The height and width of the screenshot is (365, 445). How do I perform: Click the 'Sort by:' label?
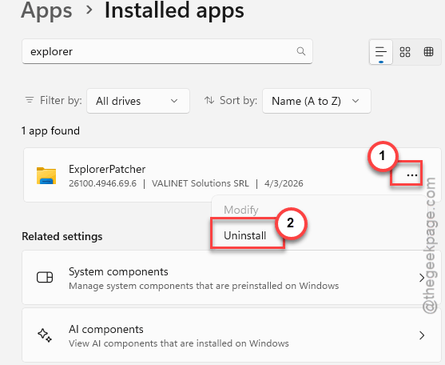(x=238, y=100)
